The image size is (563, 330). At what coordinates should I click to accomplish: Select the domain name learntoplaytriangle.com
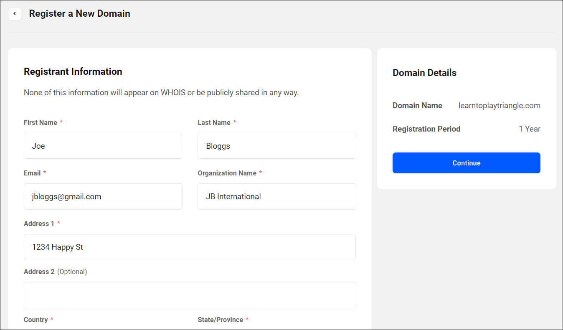click(499, 105)
